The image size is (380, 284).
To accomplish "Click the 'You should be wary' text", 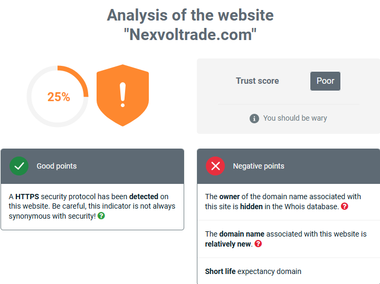I will 295,118.
